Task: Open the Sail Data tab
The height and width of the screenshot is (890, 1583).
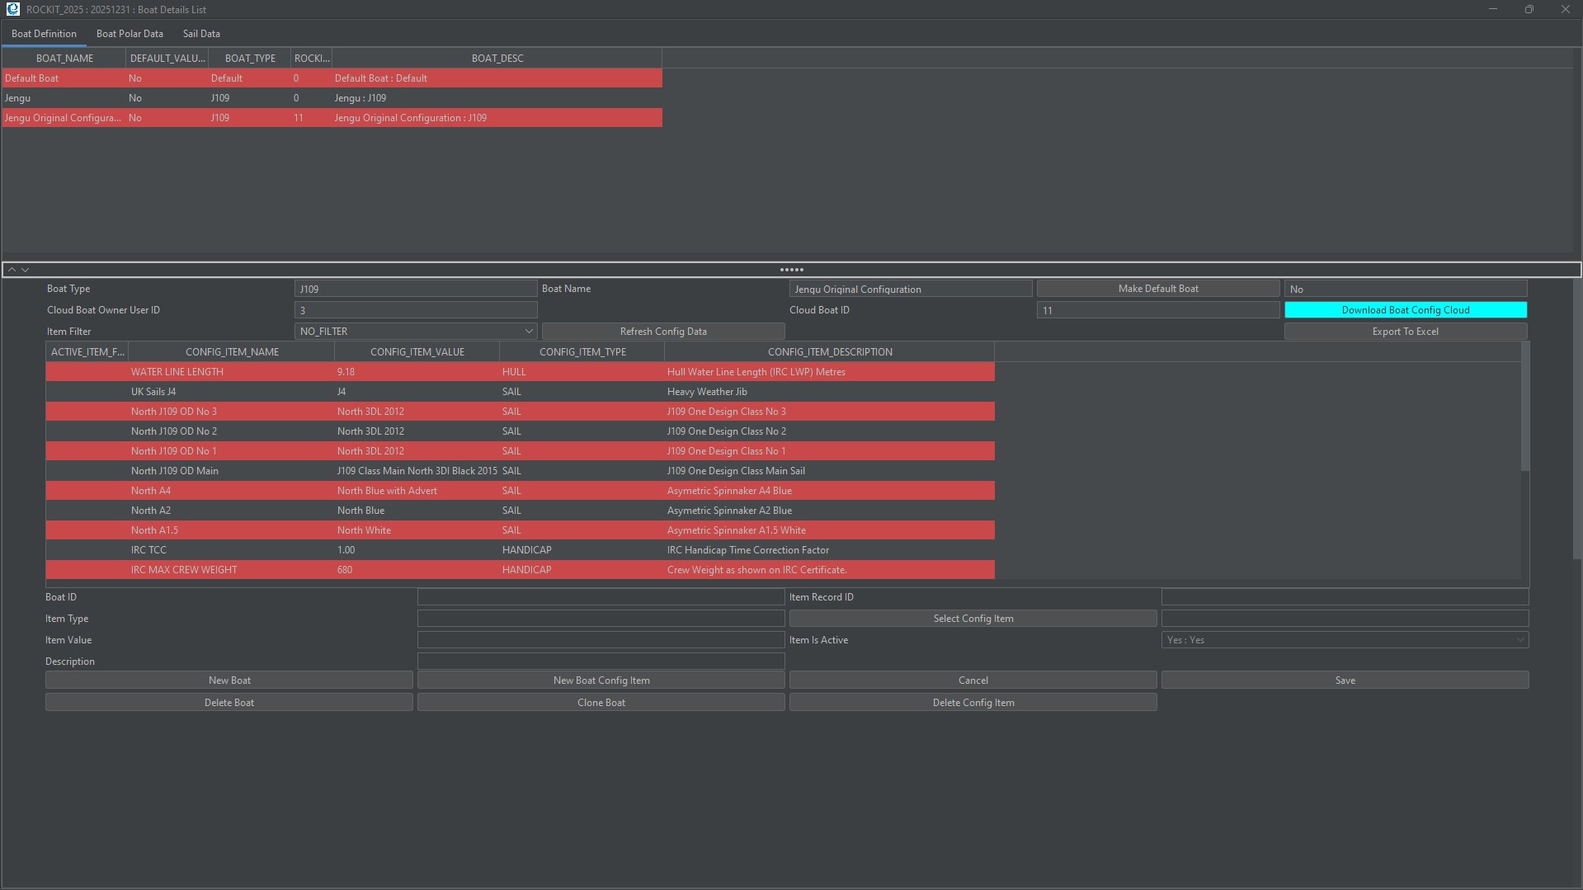Action: coord(201,34)
